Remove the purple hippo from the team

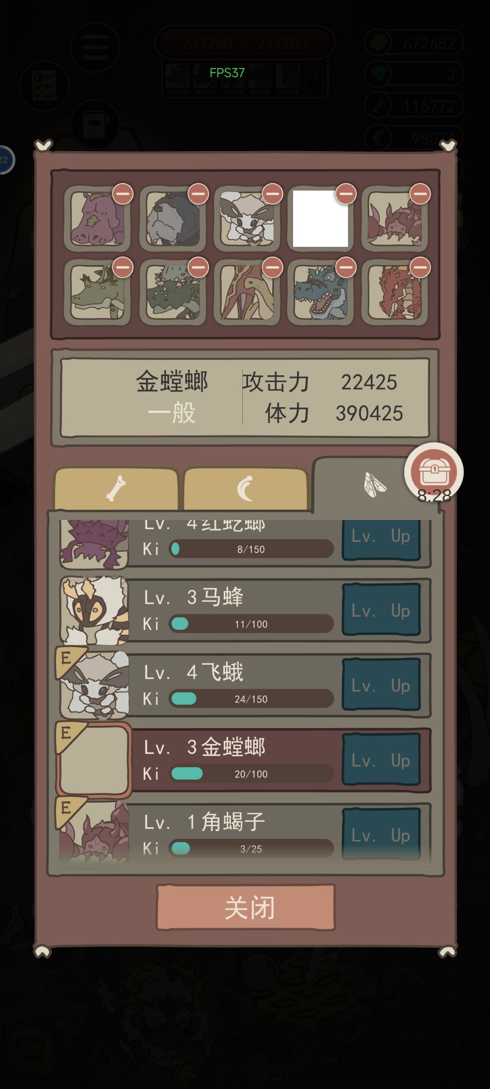click(x=122, y=194)
